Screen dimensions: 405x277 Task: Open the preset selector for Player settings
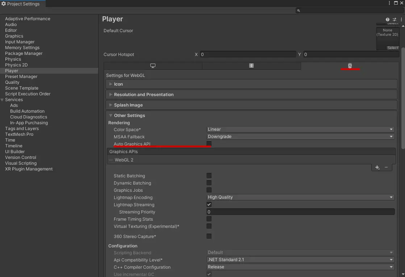tap(394, 20)
